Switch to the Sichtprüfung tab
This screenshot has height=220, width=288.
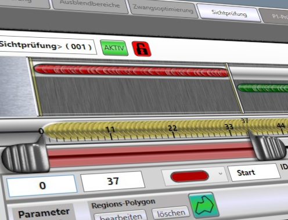tap(229, 13)
